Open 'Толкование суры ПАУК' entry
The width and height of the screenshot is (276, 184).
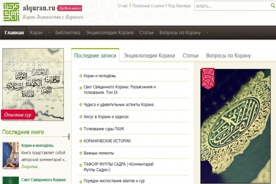pyautogui.click(x=104, y=129)
